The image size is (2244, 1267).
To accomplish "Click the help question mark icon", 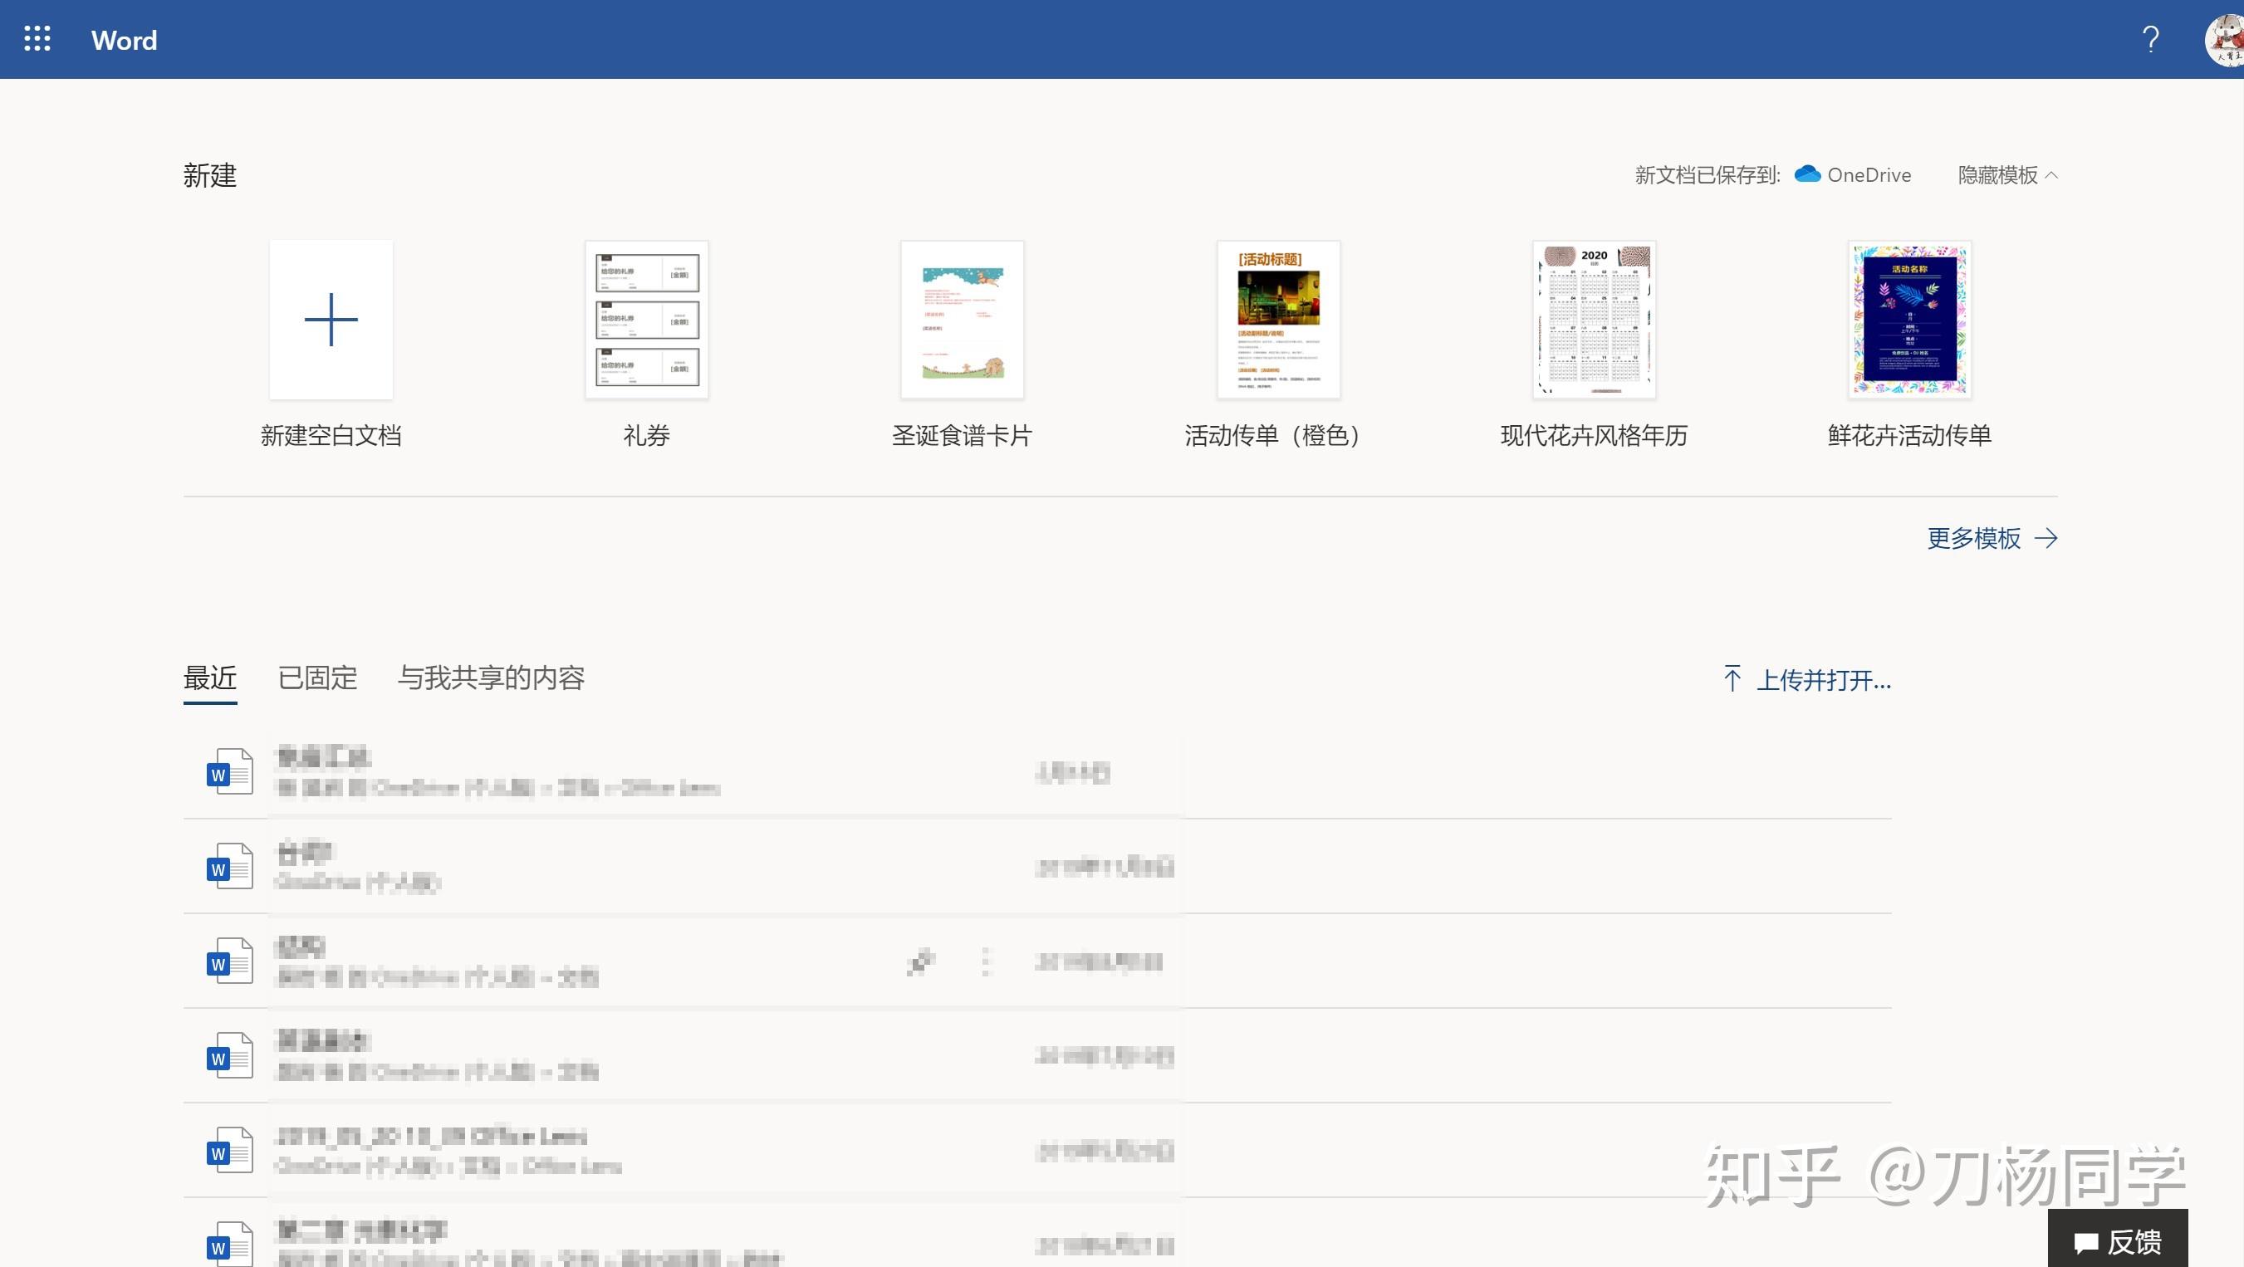I will [x=2151, y=39].
